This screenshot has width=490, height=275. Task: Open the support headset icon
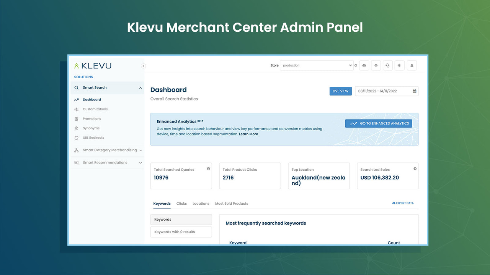click(387, 65)
